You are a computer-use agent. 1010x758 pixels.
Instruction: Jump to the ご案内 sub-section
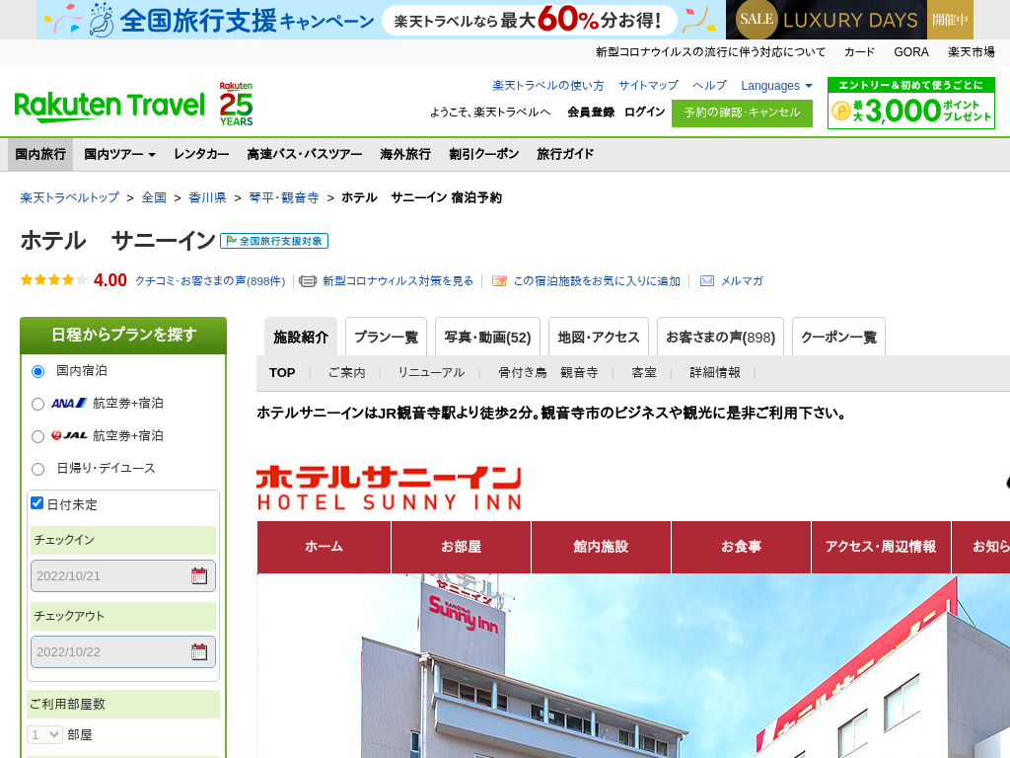(x=346, y=372)
